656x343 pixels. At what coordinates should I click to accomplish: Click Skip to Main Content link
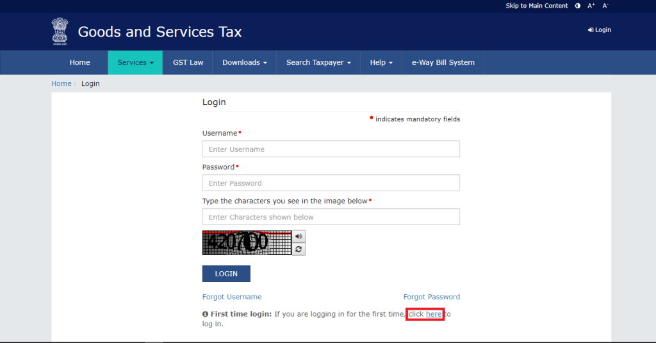tap(537, 6)
